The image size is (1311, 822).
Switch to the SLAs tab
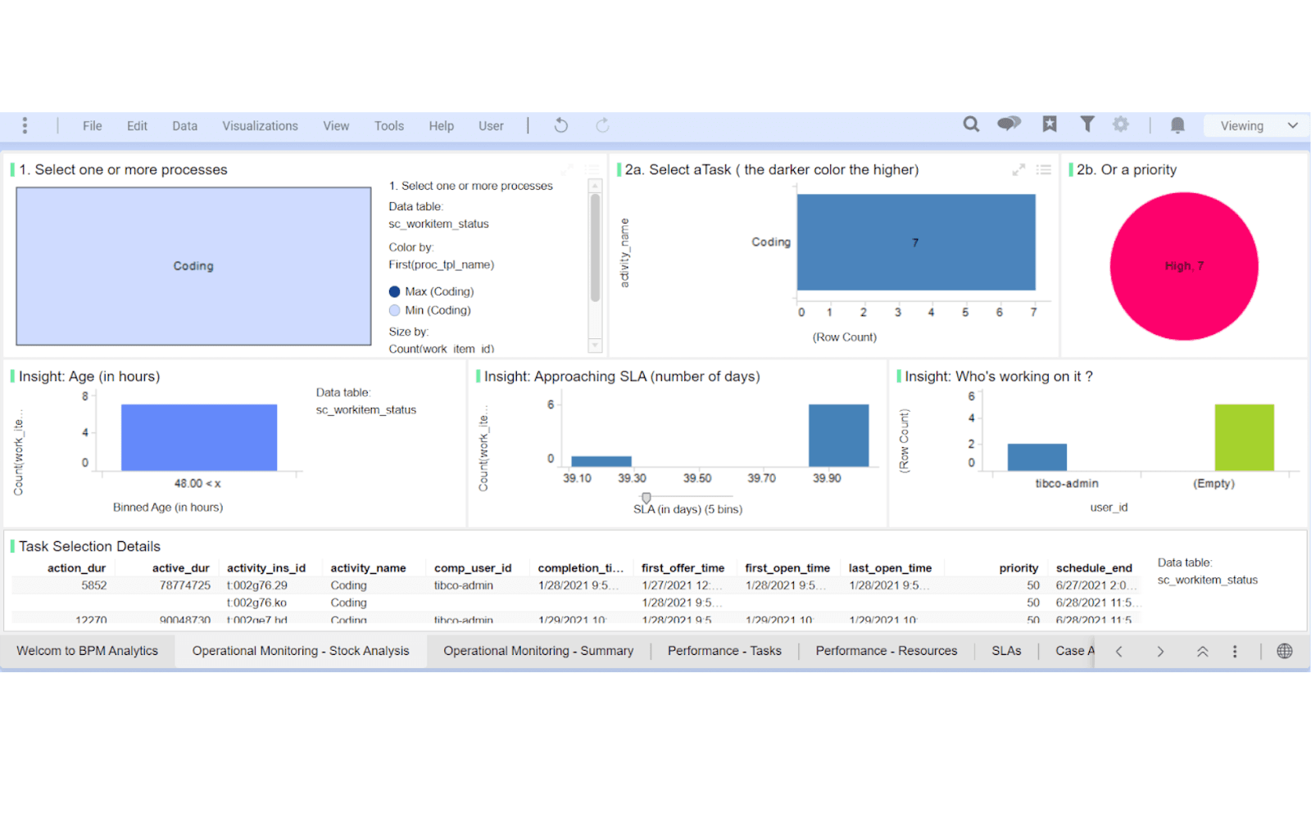[1006, 651]
